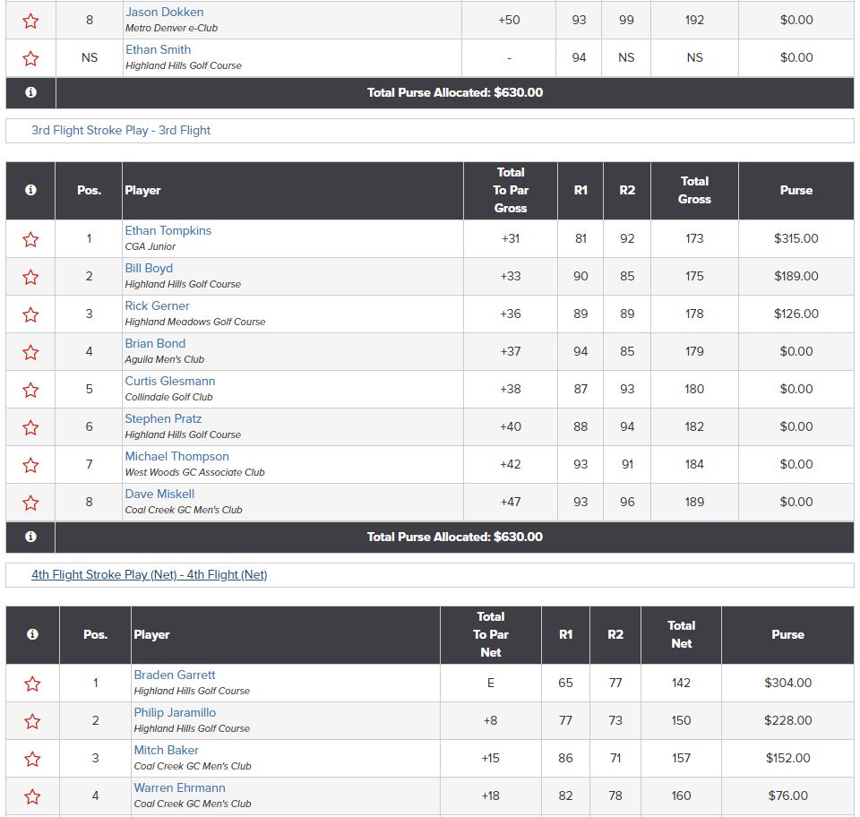
Task: Click info icon in 4th Flight header
Action: click(32, 634)
